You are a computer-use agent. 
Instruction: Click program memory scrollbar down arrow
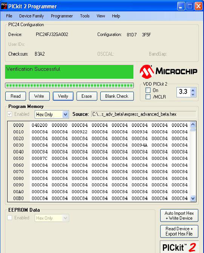tap(193, 198)
